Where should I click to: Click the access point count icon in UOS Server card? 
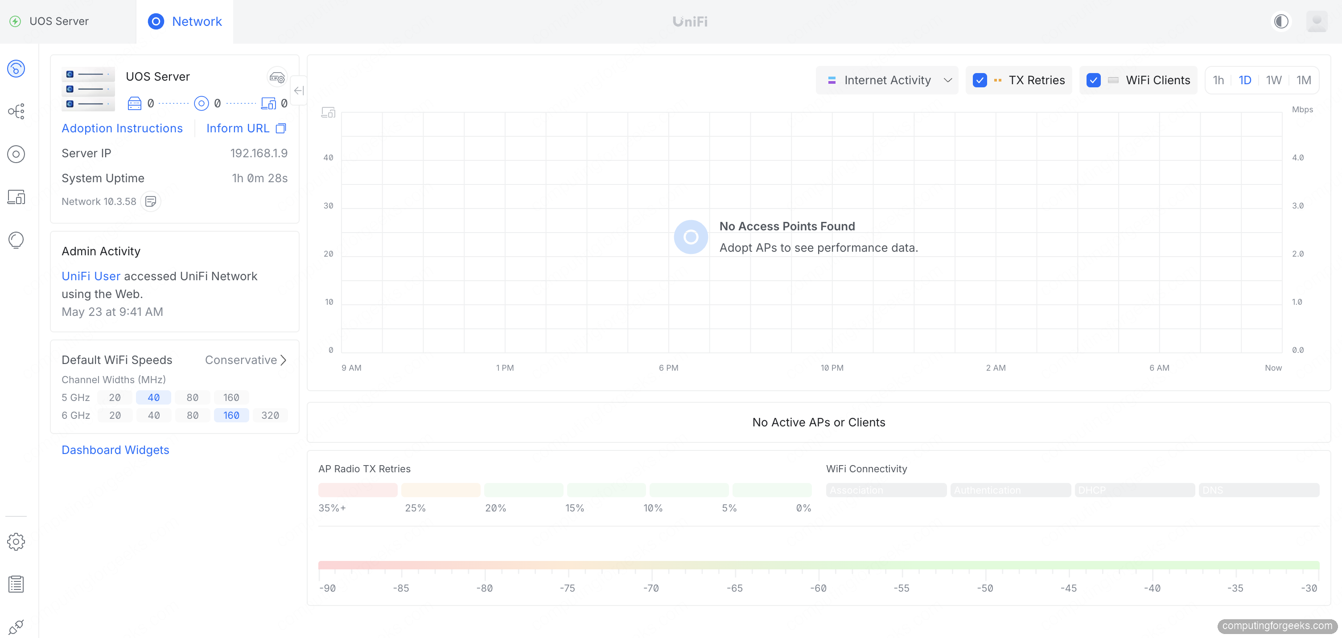pyautogui.click(x=201, y=103)
